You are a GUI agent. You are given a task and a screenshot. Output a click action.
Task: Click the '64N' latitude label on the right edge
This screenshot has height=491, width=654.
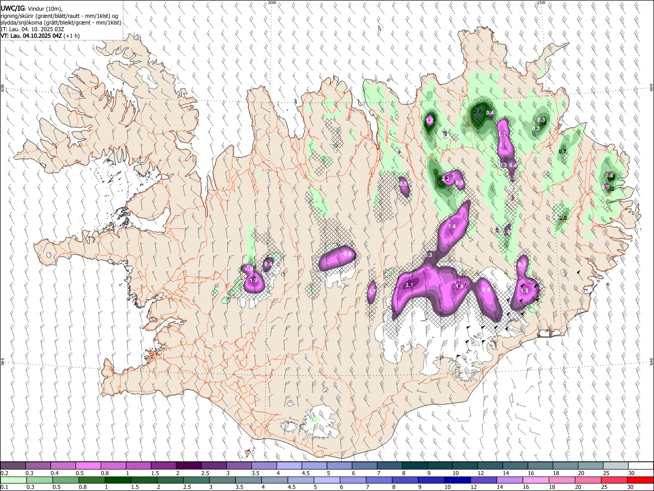click(x=651, y=361)
